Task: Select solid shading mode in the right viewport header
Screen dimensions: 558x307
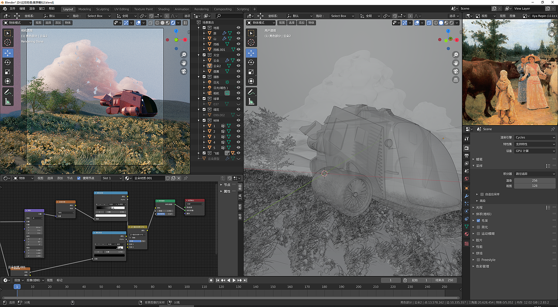Action: pos(441,23)
